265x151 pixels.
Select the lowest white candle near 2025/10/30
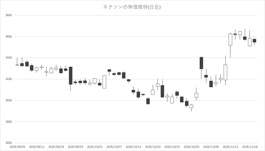point(191,106)
